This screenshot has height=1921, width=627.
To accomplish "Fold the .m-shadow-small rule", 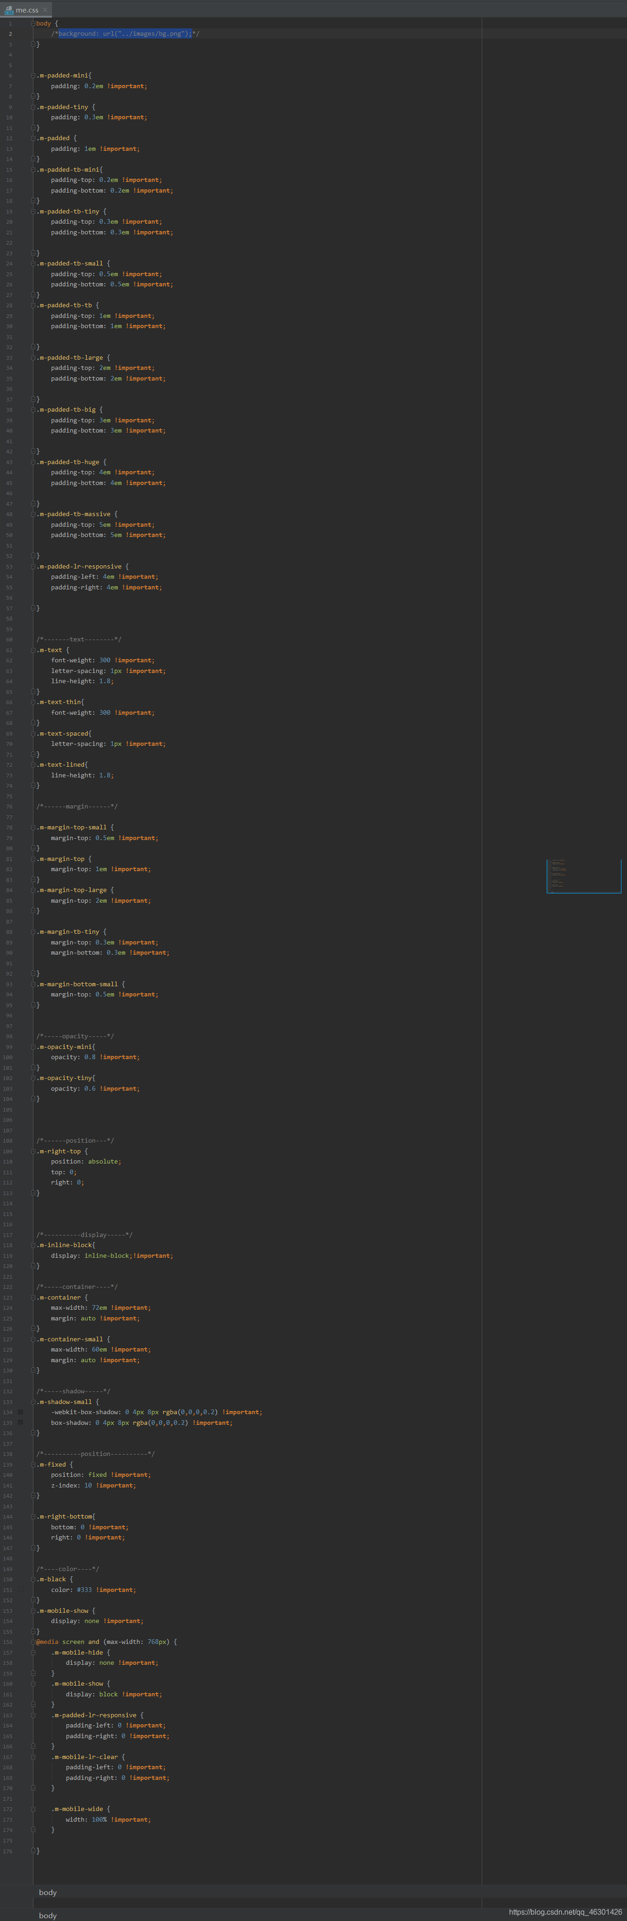I will tap(33, 1401).
